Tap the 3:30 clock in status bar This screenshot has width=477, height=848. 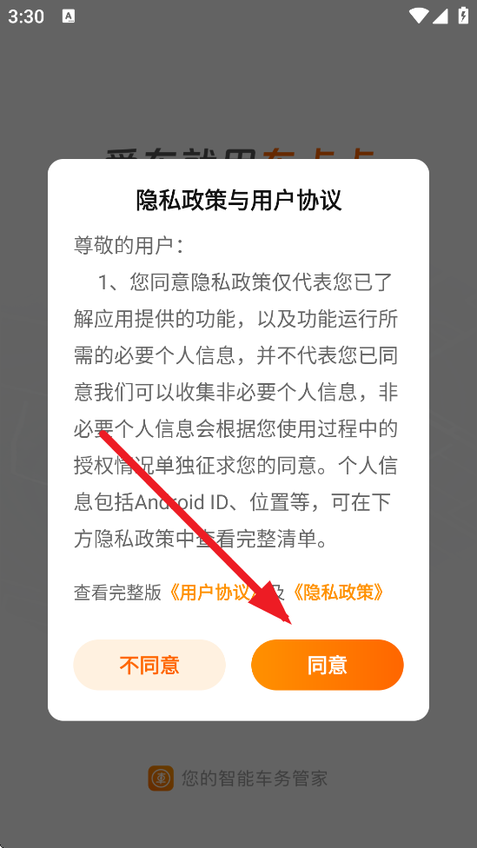coord(26,17)
